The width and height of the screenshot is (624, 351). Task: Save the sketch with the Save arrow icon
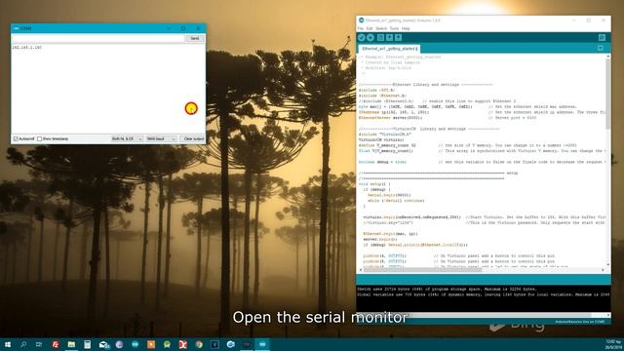pyautogui.click(x=399, y=37)
